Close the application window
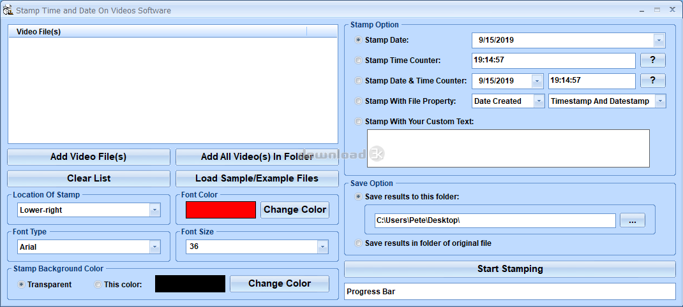This screenshot has height=307, width=683. (673, 10)
